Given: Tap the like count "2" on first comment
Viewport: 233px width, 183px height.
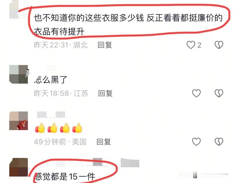Looking at the screenshot, I should coord(199,45).
